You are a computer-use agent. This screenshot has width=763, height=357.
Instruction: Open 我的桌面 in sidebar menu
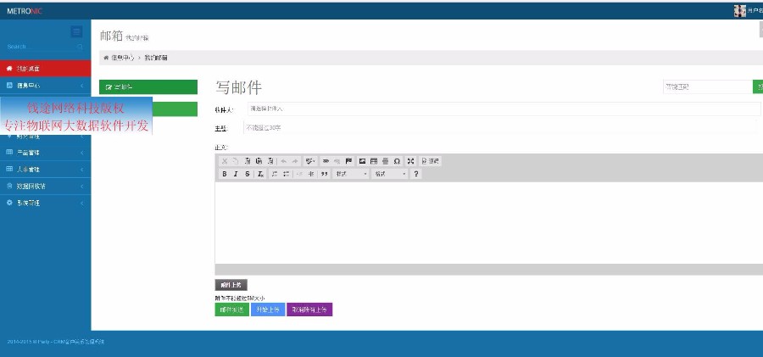pyautogui.click(x=45, y=69)
